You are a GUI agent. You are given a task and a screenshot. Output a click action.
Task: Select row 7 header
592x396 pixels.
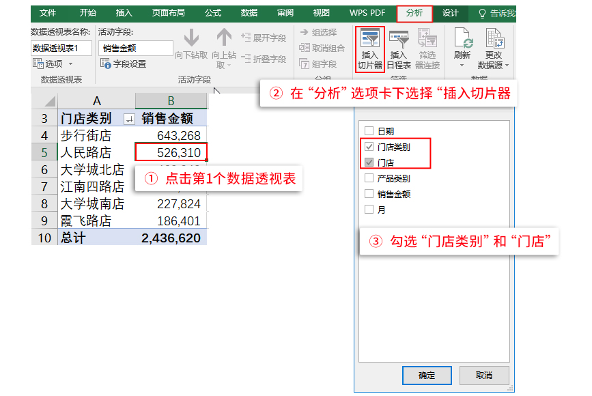point(44,186)
